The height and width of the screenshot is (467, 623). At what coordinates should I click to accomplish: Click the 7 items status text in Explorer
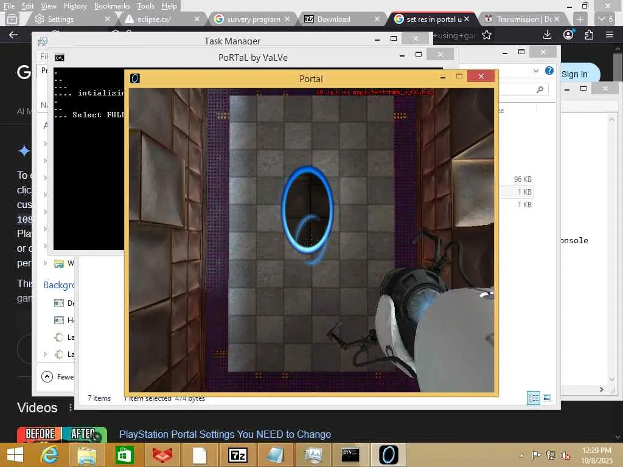[x=99, y=398]
